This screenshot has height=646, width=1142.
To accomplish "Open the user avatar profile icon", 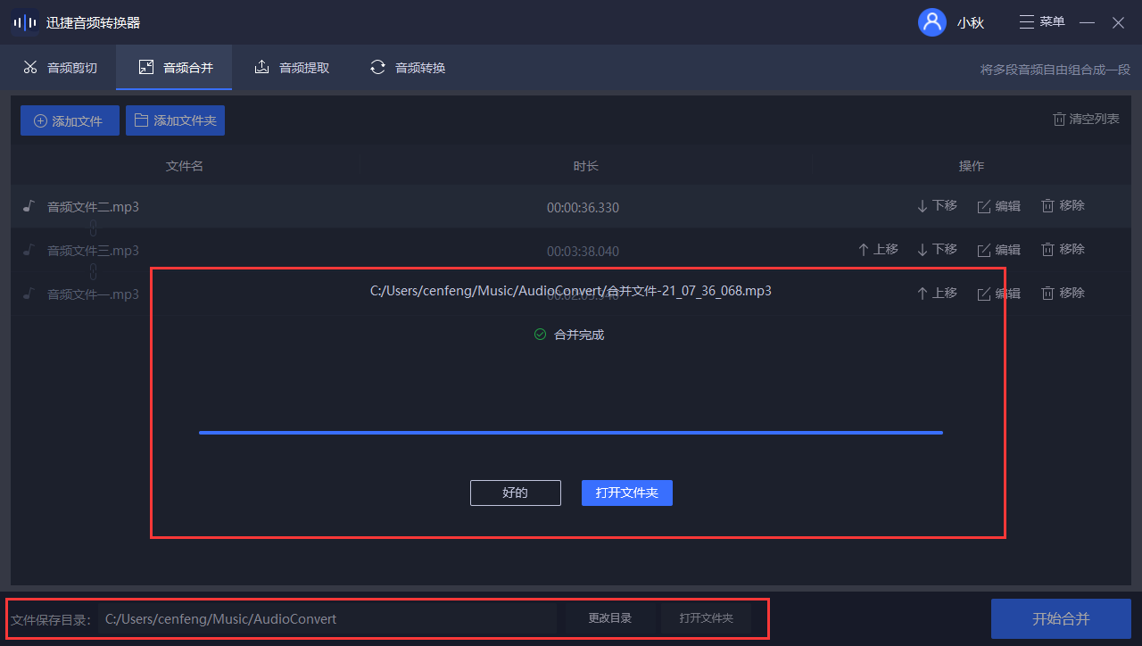I will tap(932, 22).
